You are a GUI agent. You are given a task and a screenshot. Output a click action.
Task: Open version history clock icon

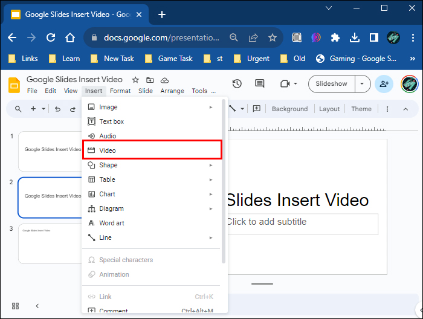pos(237,84)
